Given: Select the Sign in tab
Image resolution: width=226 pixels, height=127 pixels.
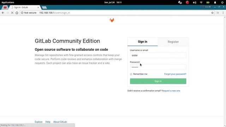Looking at the screenshot, I should [x=143, y=42].
